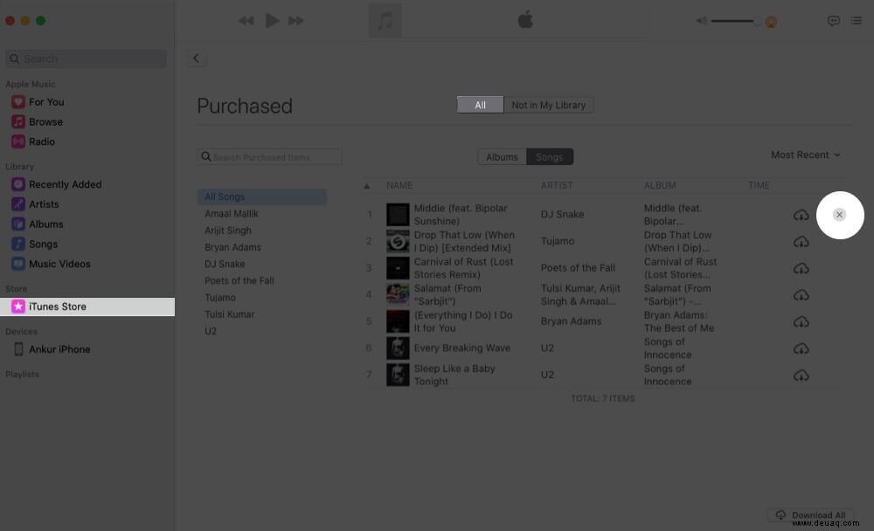The width and height of the screenshot is (874, 531).
Task: Download Salamat from cloud
Action: tap(801, 294)
